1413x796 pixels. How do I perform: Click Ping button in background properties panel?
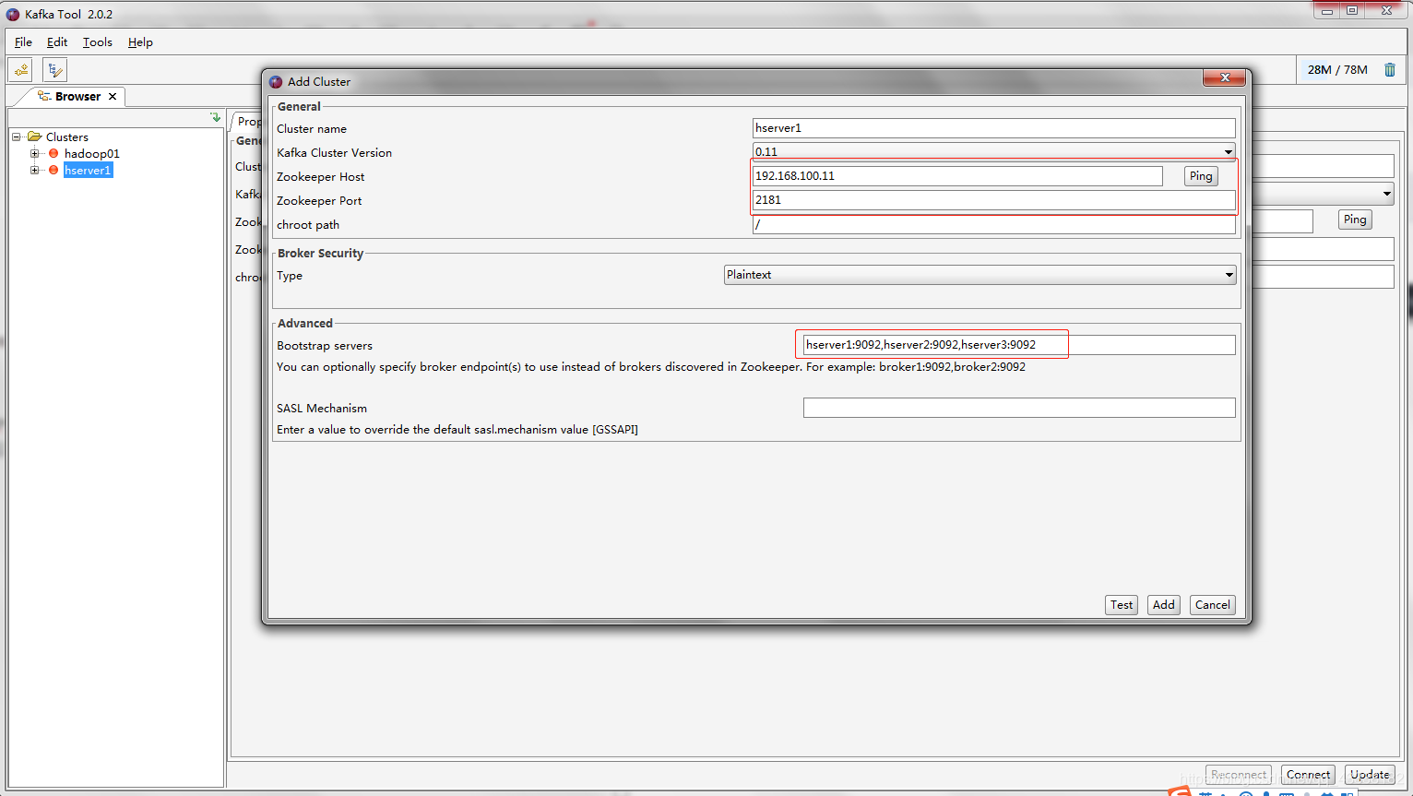pyautogui.click(x=1355, y=220)
